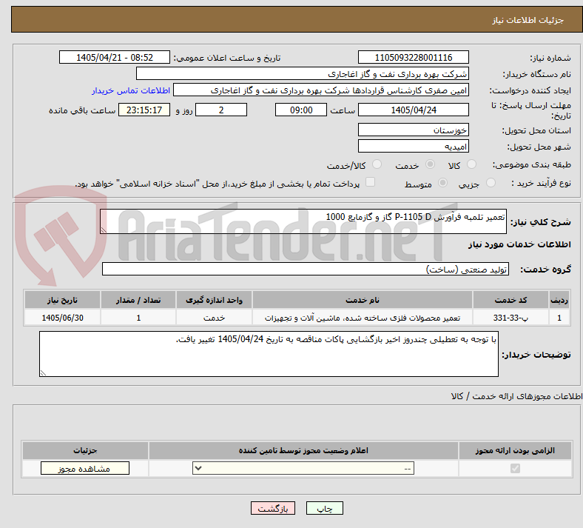This screenshot has width=583, height=528.
Task: Click the province field خوزستان
Action: coord(413,130)
